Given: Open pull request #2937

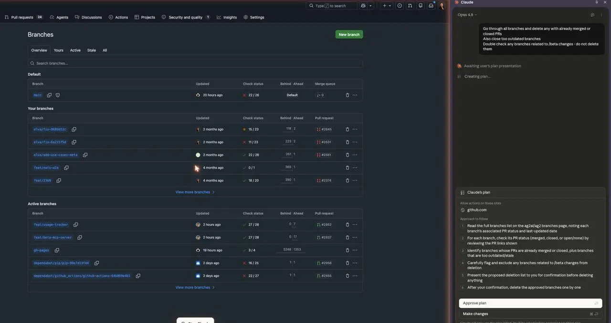Looking at the screenshot, I should point(324,237).
